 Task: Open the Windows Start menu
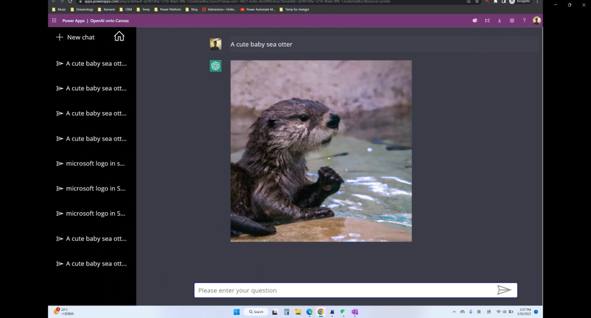point(236,312)
